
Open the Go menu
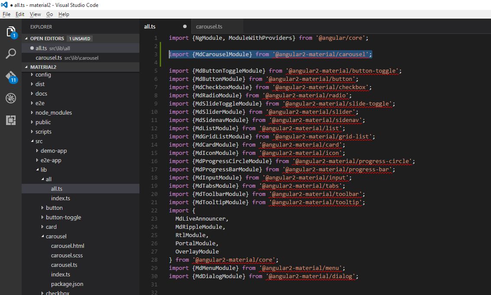click(x=49, y=14)
